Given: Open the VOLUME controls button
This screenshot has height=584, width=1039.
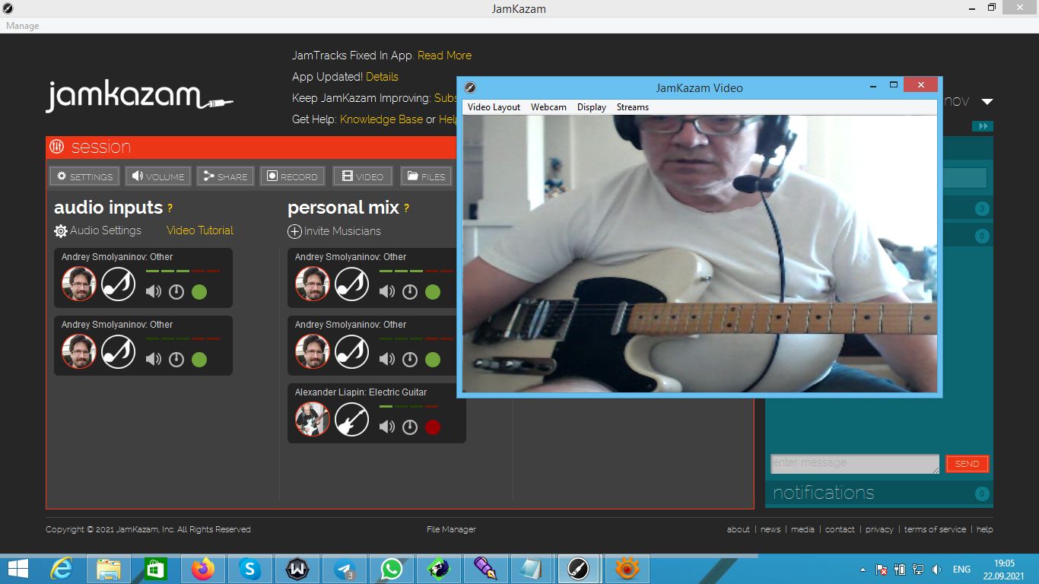Looking at the screenshot, I should [158, 176].
